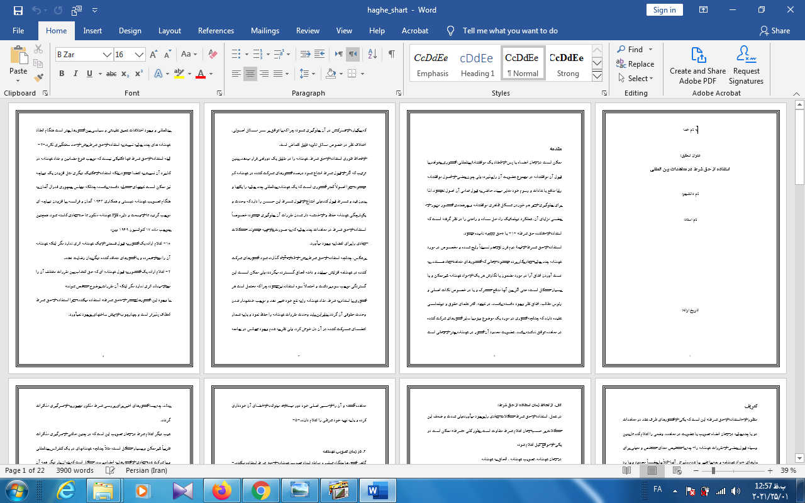
Task: Click the Replace button in Editing
Action: pyautogui.click(x=635, y=64)
